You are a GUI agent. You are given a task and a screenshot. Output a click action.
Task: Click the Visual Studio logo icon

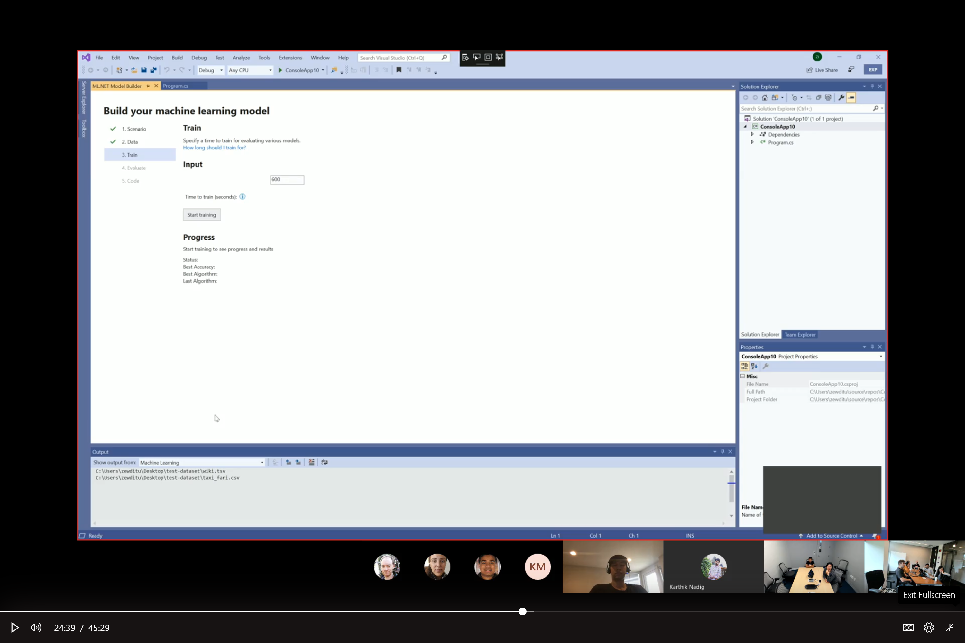point(86,58)
